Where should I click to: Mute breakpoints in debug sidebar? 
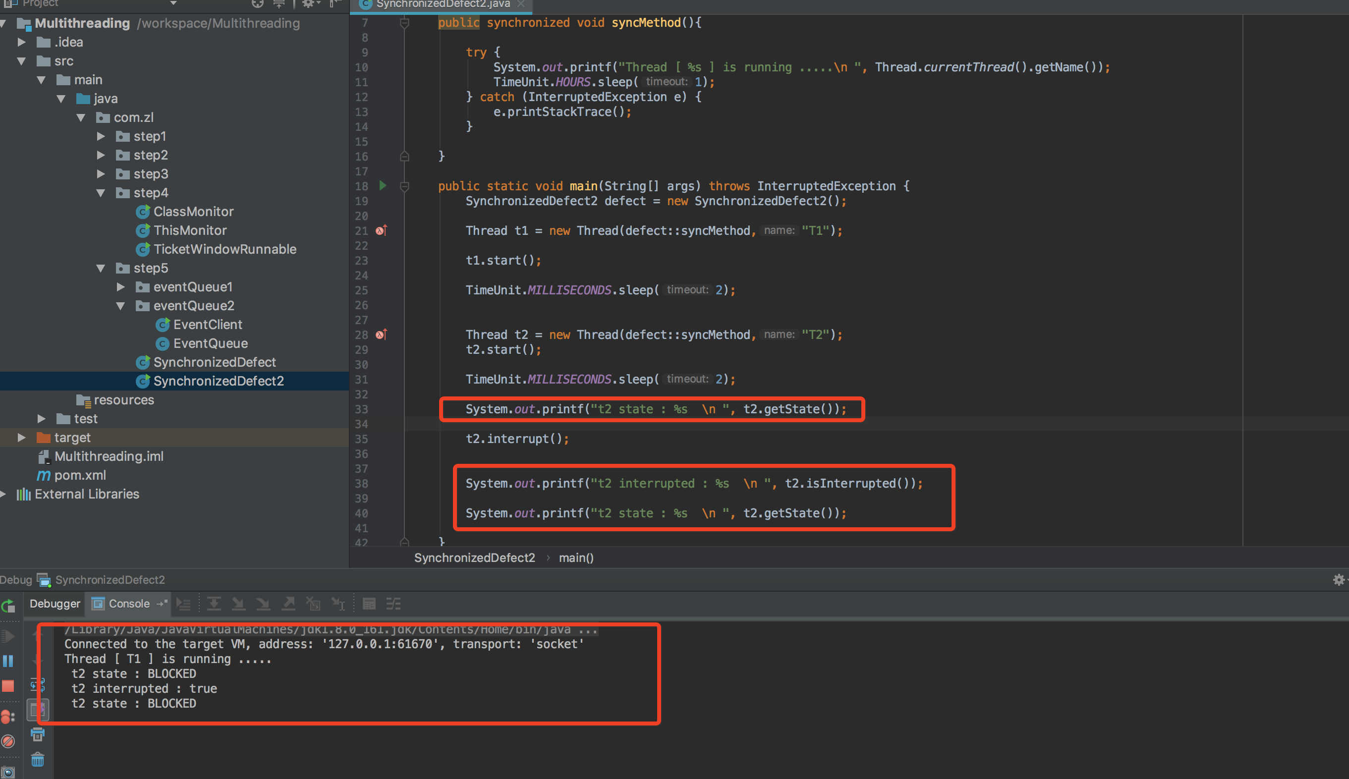8,741
